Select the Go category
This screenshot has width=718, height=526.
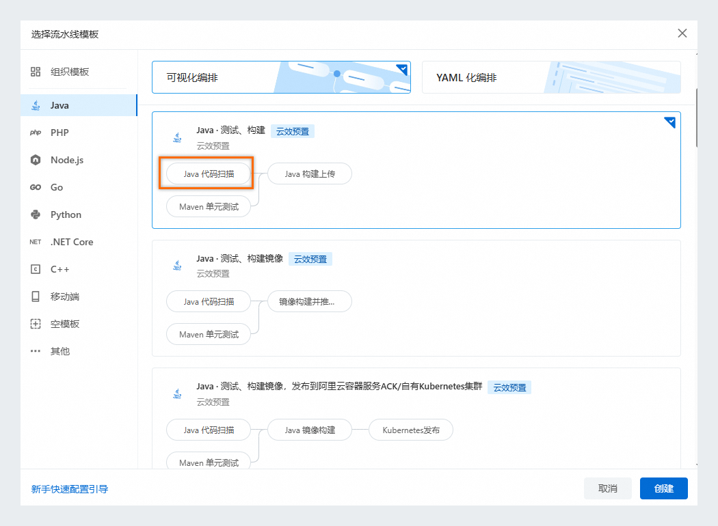pos(79,187)
